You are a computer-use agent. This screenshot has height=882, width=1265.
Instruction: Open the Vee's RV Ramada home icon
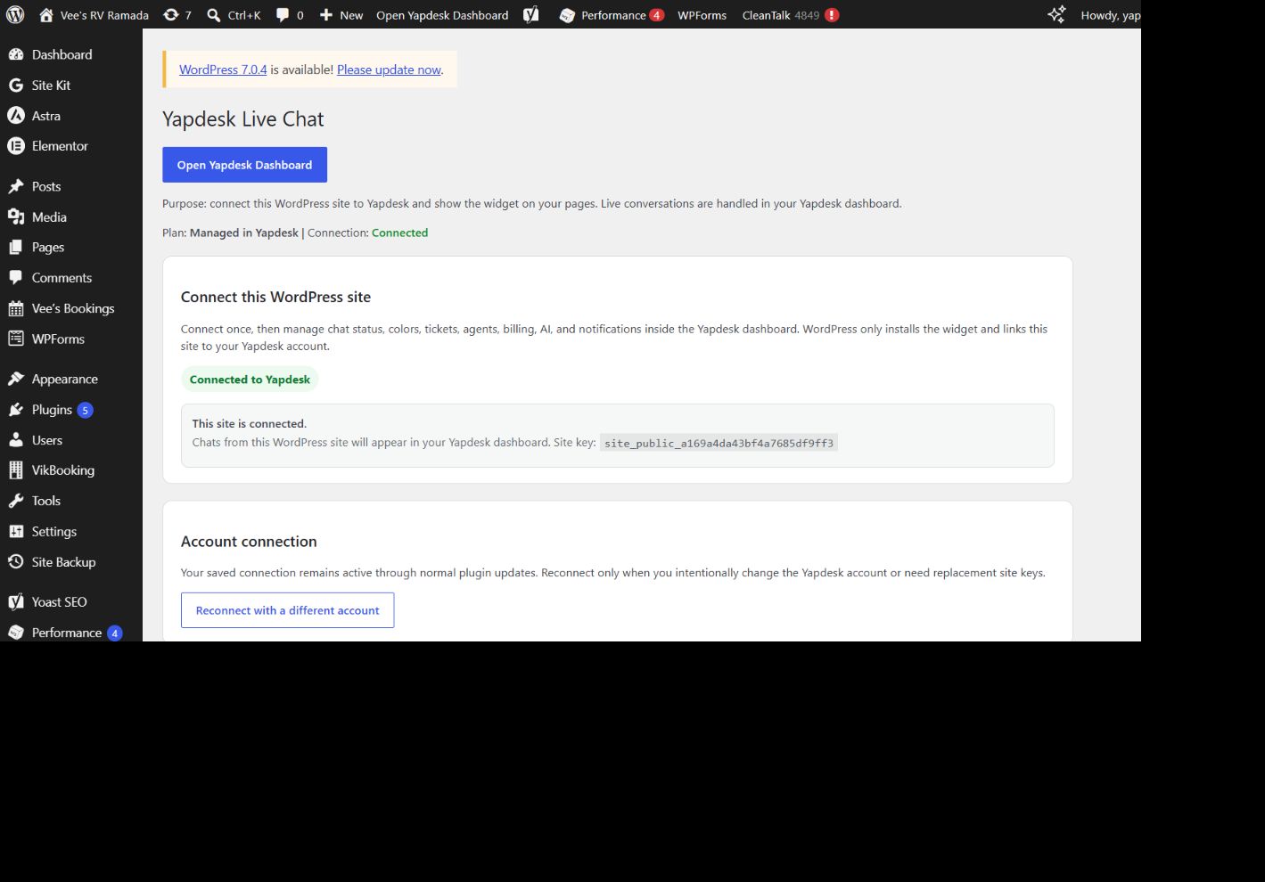46,14
